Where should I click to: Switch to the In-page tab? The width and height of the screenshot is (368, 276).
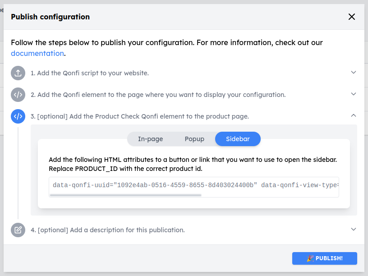[x=150, y=139]
